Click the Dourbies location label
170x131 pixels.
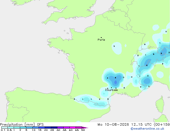tap(111, 90)
